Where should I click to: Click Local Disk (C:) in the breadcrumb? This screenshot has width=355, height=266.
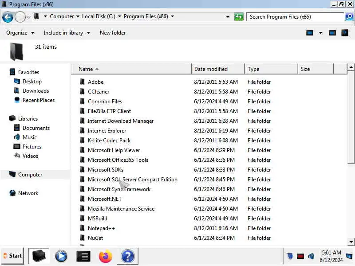tap(99, 16)
